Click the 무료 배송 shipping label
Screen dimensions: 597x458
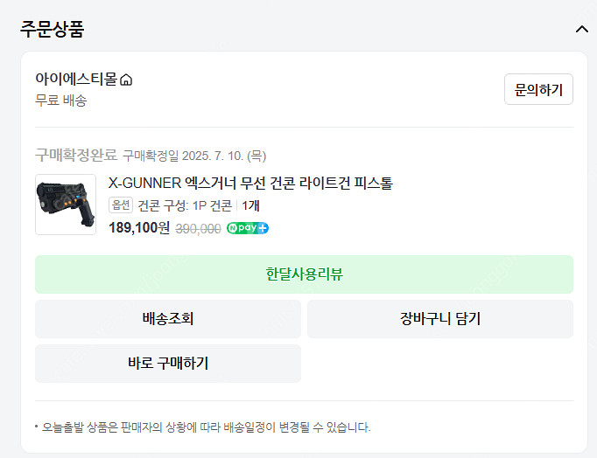[61, 101]
